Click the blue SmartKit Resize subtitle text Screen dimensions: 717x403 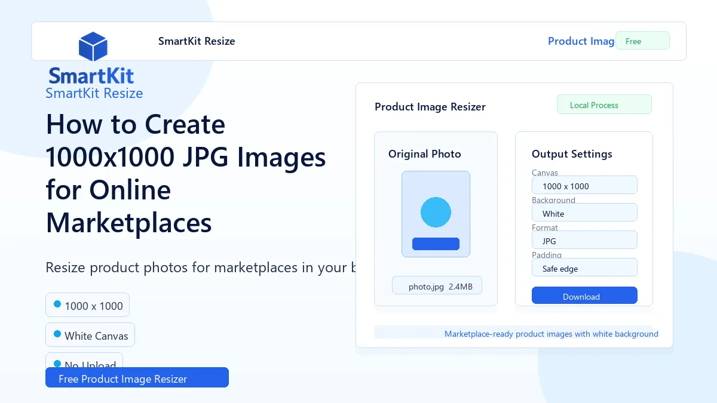click(x=94, y=93)
